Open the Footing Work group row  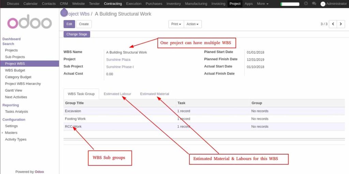[x=75, y=119]
